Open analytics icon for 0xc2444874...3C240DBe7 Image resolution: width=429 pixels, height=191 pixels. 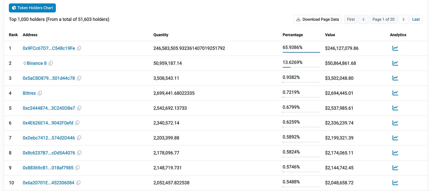point(395,108)
